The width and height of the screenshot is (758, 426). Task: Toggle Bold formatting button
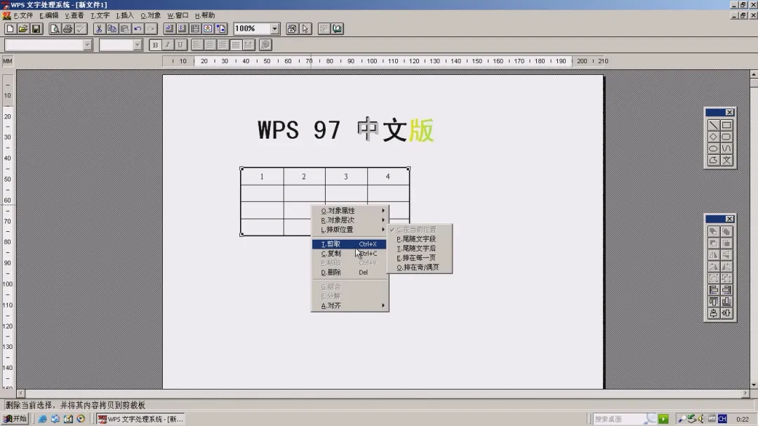155,45
